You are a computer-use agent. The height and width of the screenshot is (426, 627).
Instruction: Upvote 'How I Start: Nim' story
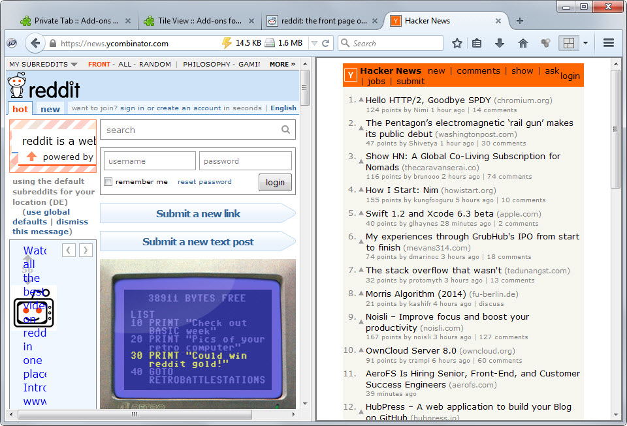(361, 190)
